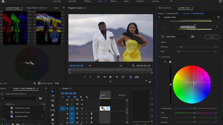223x125 pixels.
Task: Step forward one frame
Action: [x=117, y=77]
